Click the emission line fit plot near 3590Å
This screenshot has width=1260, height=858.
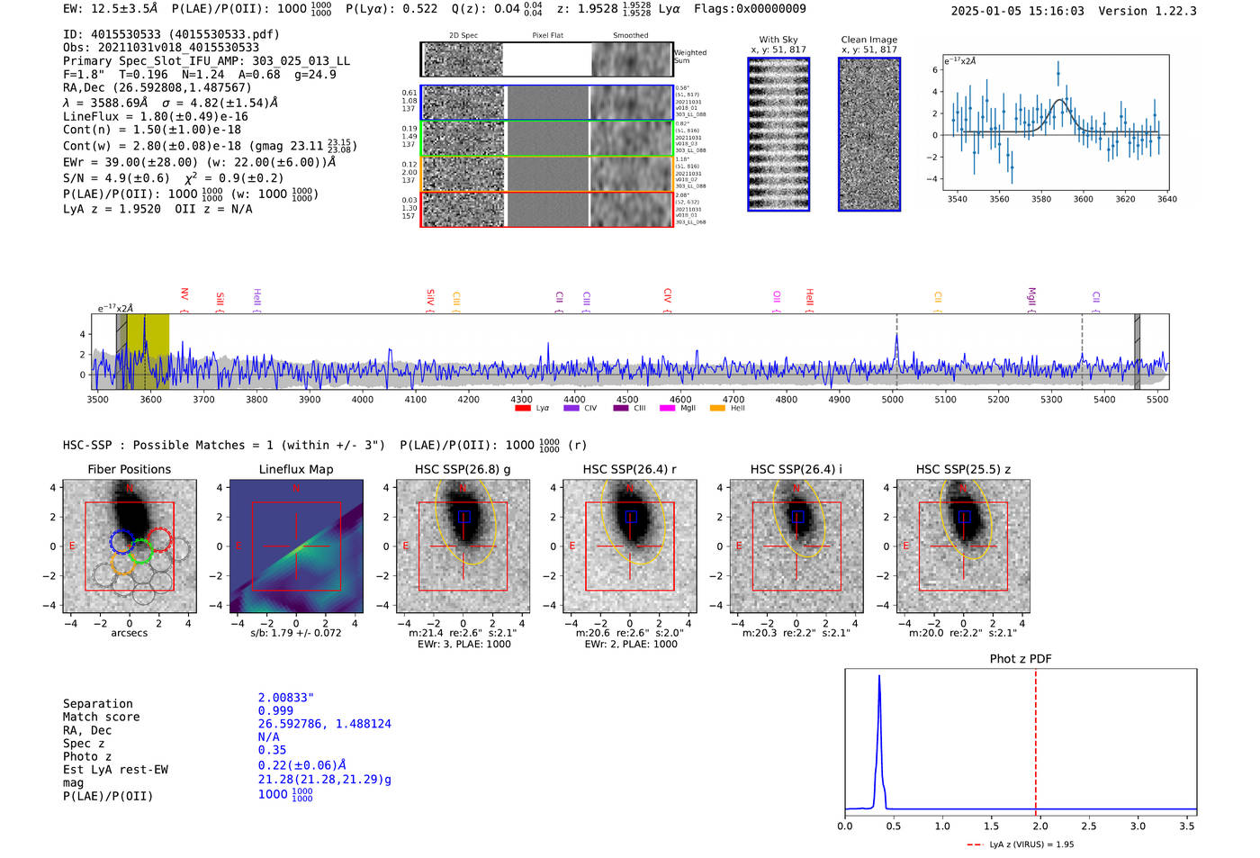(1056, 122)
